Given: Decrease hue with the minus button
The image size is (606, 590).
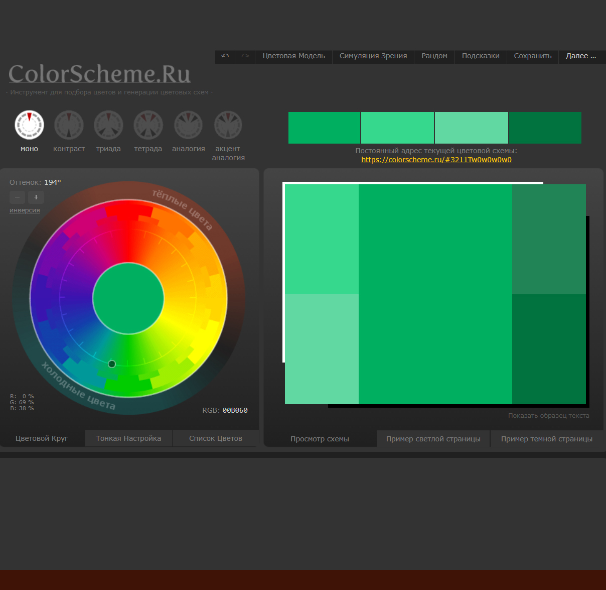Looking at the screenshot, I should pos(17,197).
